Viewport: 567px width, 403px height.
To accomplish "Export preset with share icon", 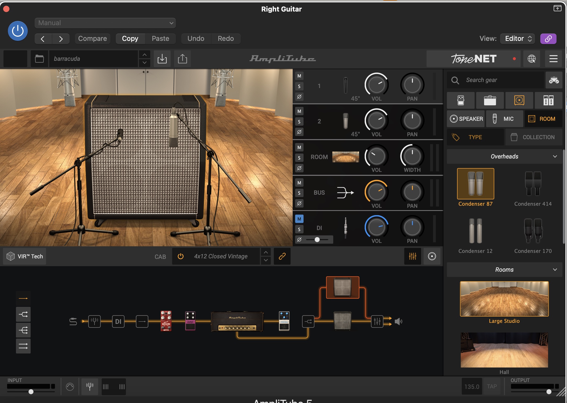I will pos(182,59).
